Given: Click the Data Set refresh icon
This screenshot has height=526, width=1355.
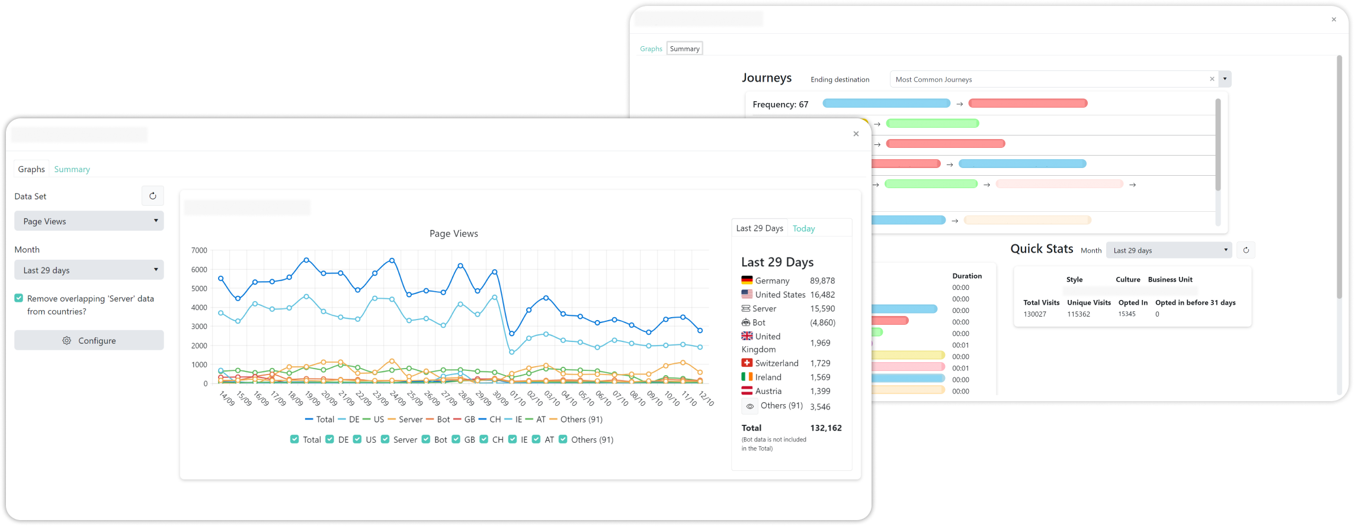Looking at the screenshot, I should pyautogui.click(x=152, y=196).
